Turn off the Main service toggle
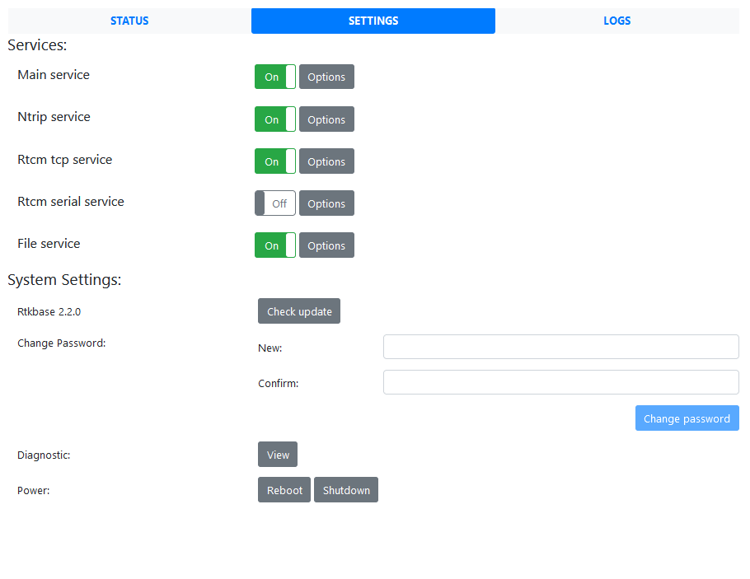This screenshot has height=579, width=750. (275, 77)
